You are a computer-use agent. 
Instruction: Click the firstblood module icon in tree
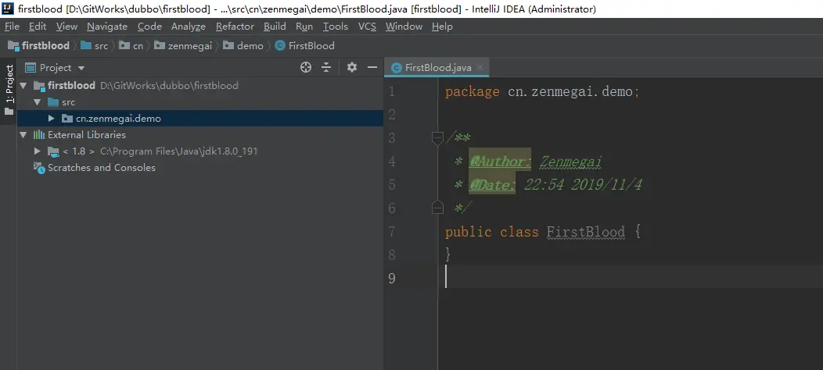click(x=40, y=85)
